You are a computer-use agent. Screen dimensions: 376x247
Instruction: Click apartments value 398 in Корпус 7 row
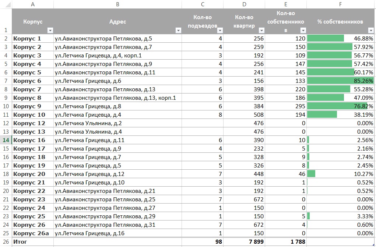click(244, 89)
